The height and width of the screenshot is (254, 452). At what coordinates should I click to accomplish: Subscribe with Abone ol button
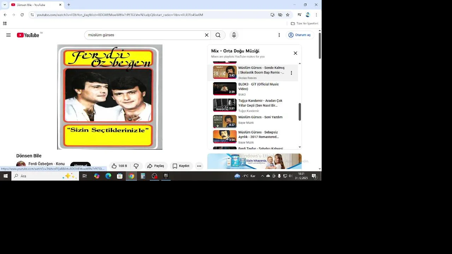click(x=81, y=166)
